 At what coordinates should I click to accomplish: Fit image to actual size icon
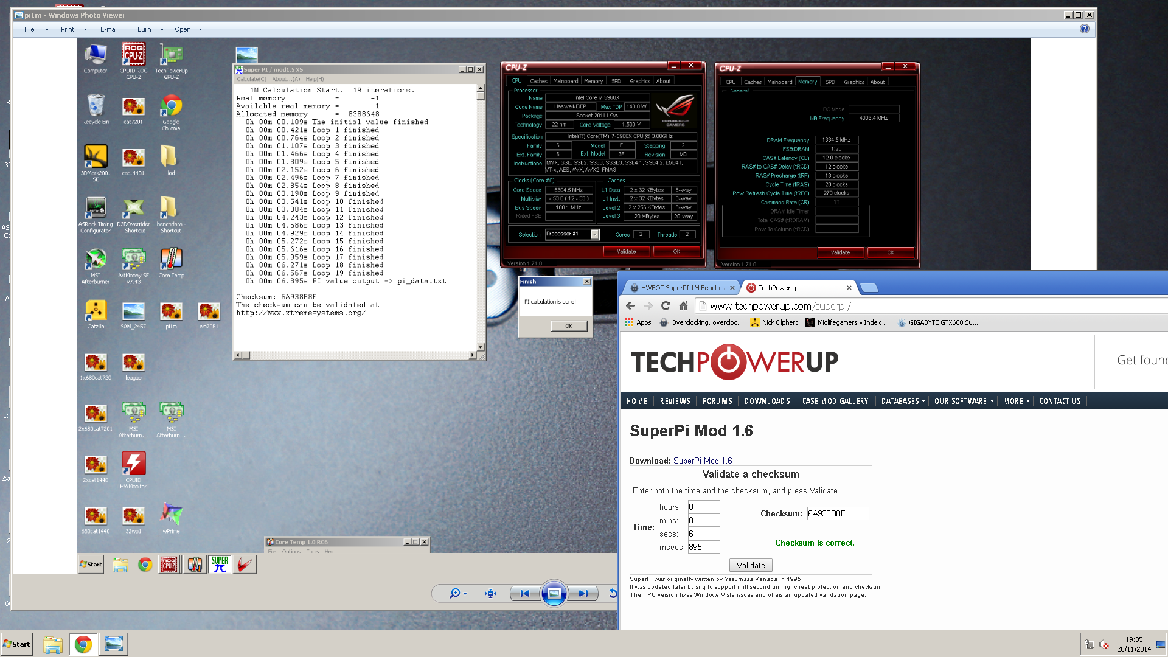point(491,593)
